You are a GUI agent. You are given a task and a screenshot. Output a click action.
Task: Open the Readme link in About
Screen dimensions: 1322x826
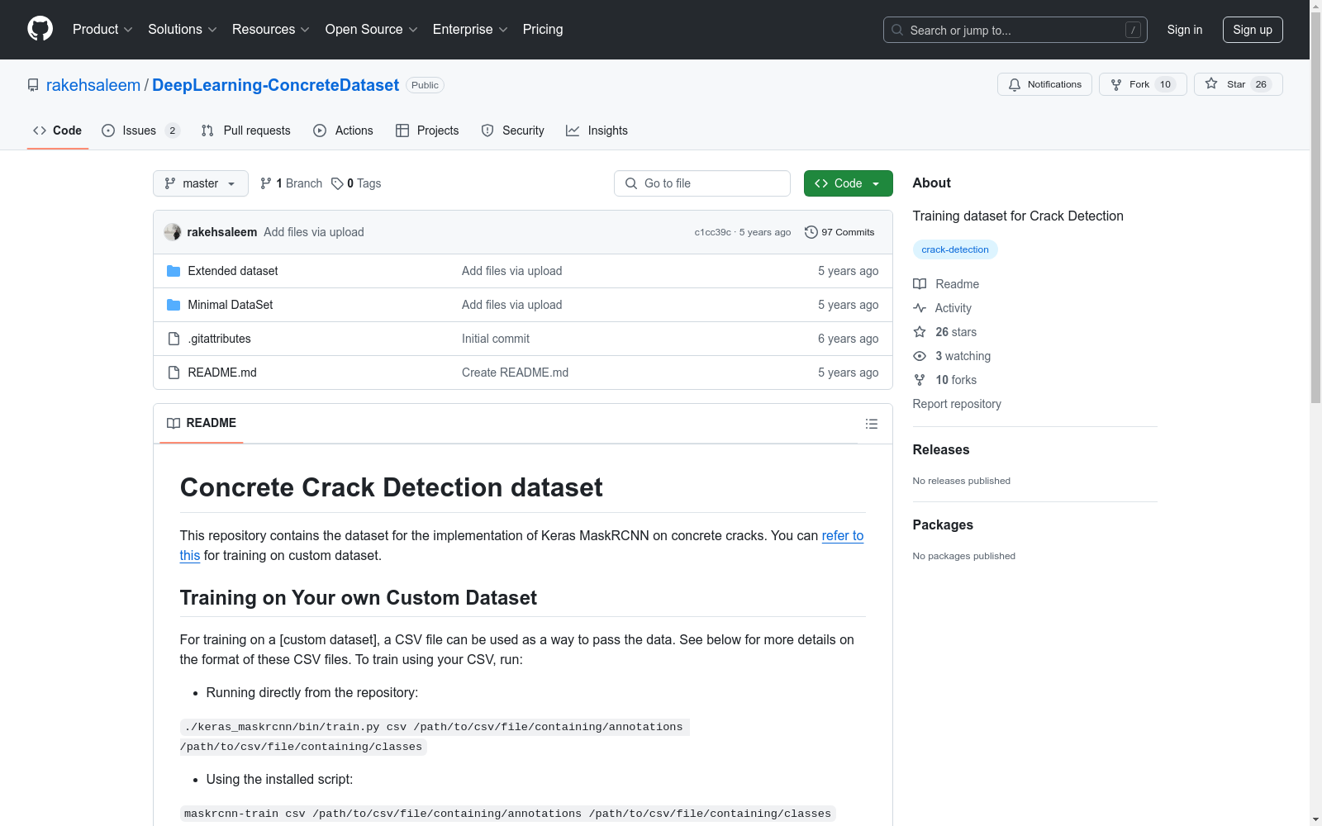(x=946, y=284)
